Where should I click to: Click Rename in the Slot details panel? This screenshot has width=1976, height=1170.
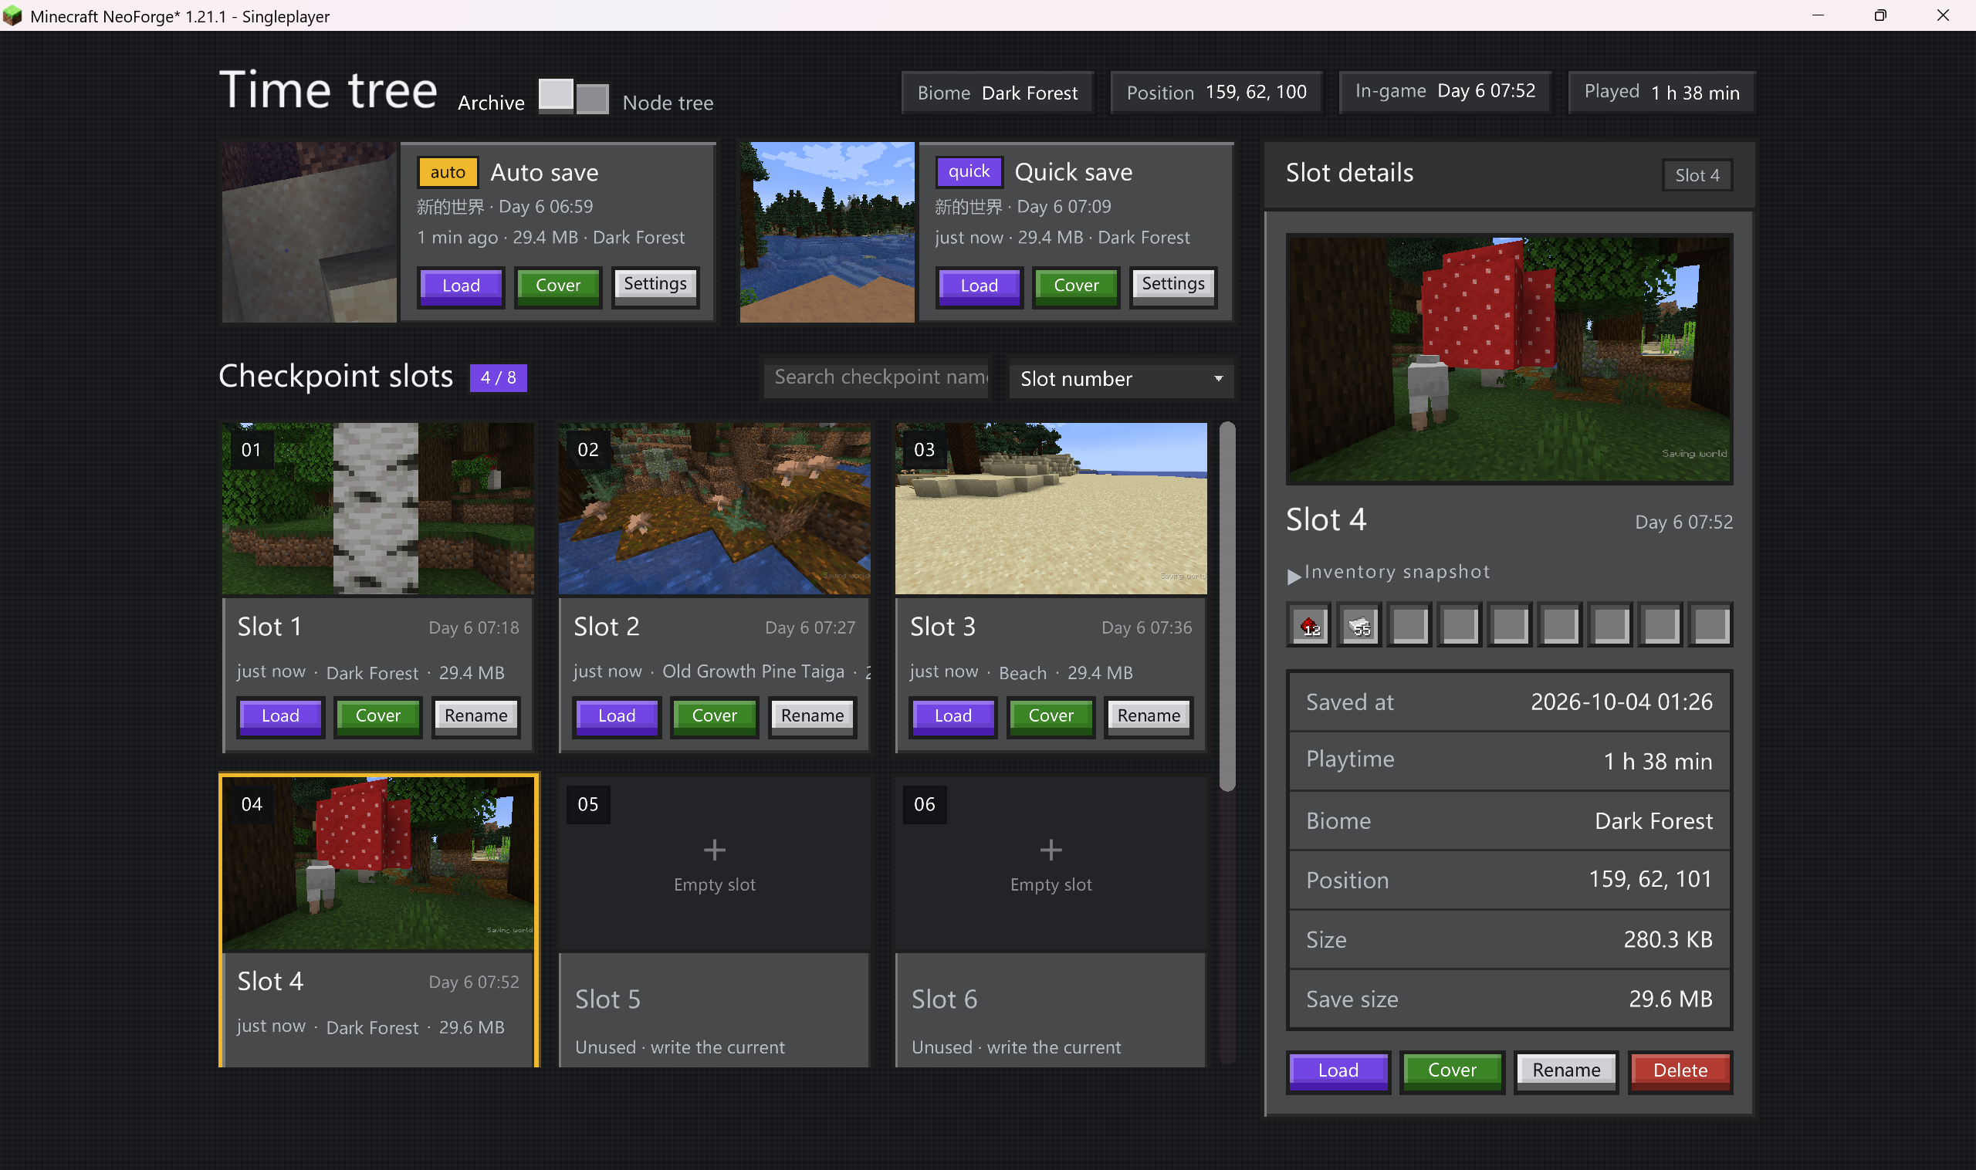coord(1566,1070)
